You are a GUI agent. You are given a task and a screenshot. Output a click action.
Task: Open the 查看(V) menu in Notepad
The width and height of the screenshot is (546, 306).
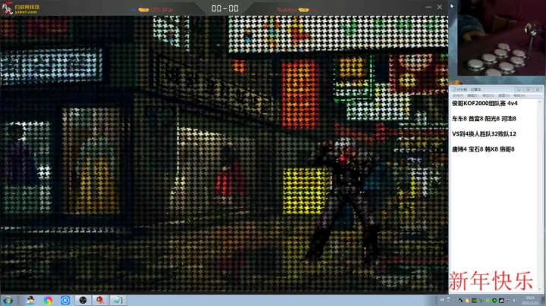coord(504,95)
